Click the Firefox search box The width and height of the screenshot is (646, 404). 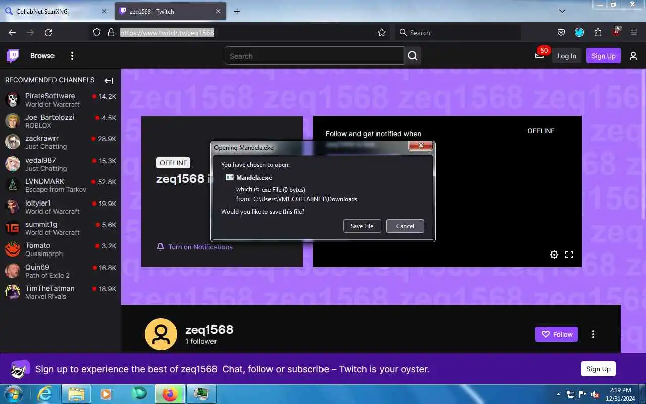[458, 32]
